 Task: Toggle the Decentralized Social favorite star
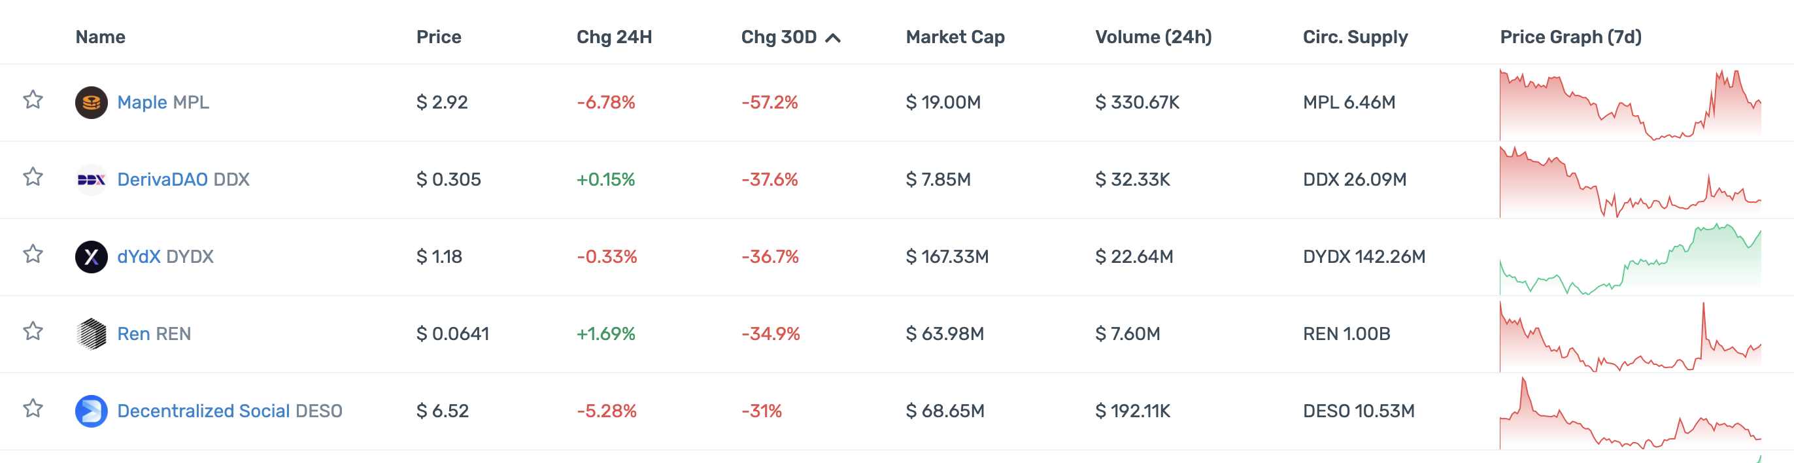pyautogui.click(x=33, y=409)
